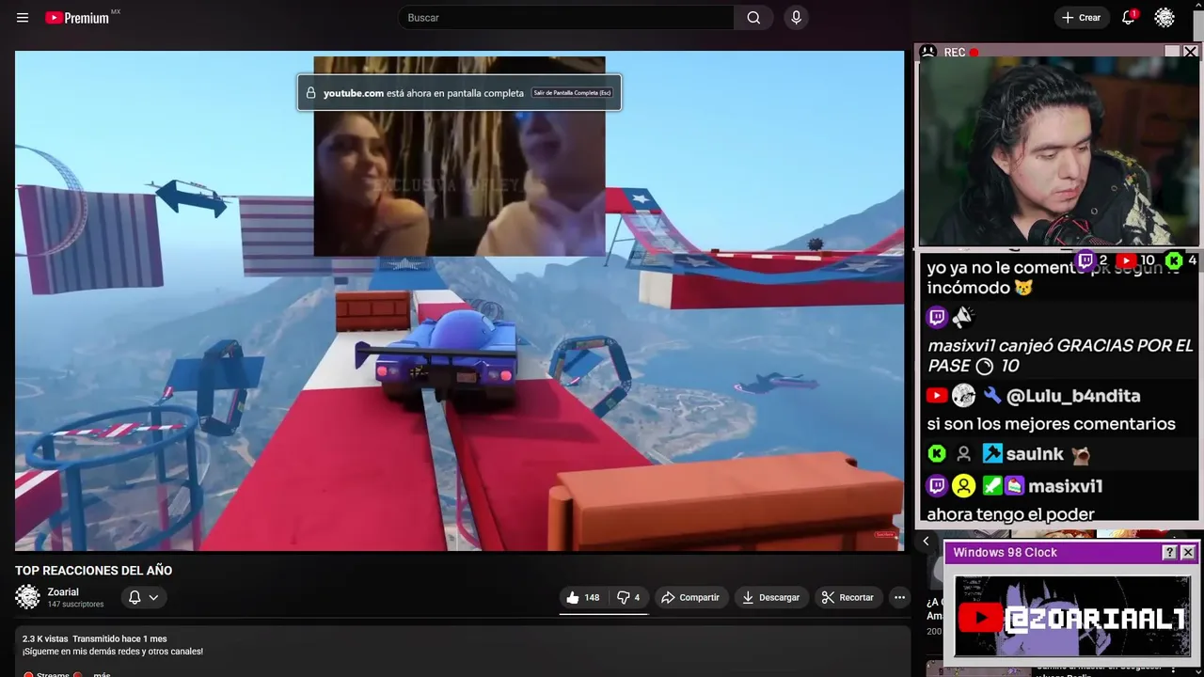Screen dimensions: 1204x677
Task: Select si son los mejores comentarios message
Action: (x=1051, y=424)
